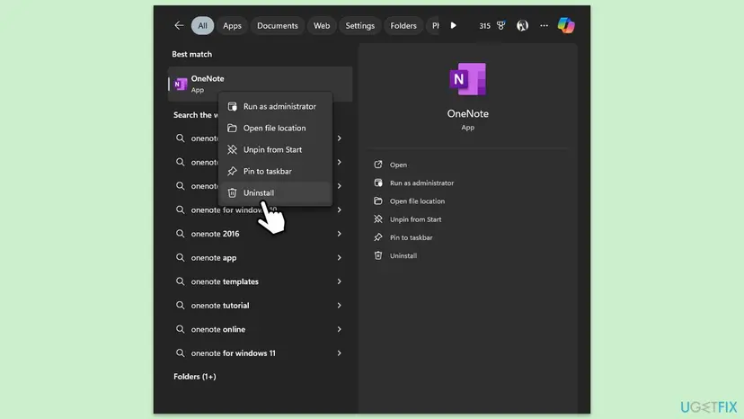The width and height of the screenshot is (744, 419).
Task: Click the folder icon in the context menu
Action: pos(232,129)
